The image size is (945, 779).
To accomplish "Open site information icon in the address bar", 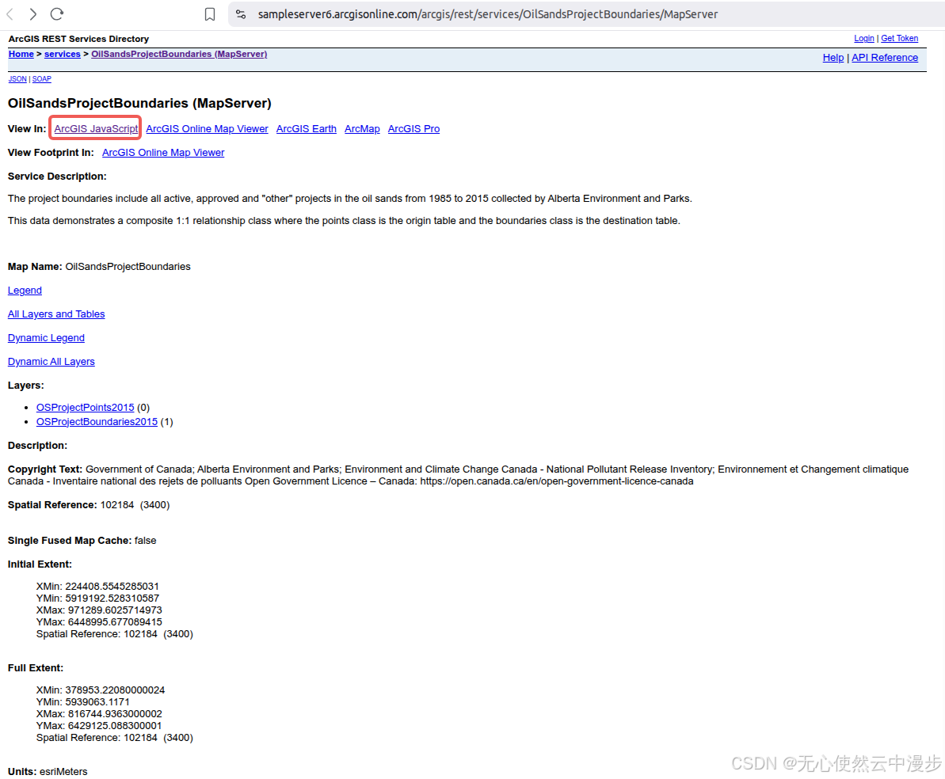I will click(x=241, y=14).
